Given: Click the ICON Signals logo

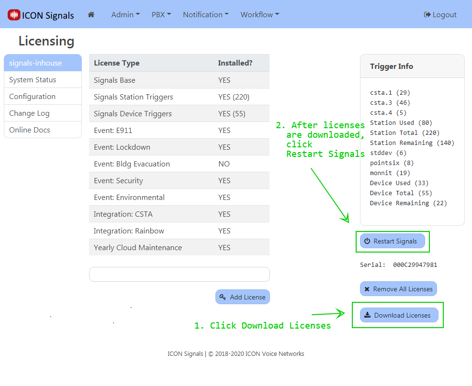Looking at the screenshot, I should click(41, 15).
